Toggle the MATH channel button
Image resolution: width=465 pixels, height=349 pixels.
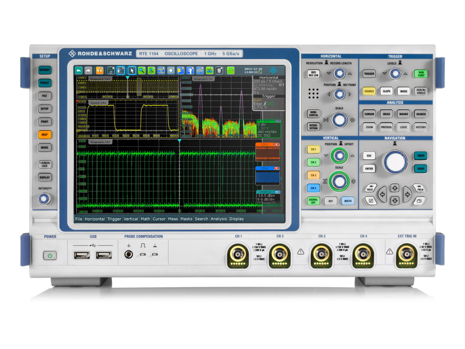pos(347,201)
